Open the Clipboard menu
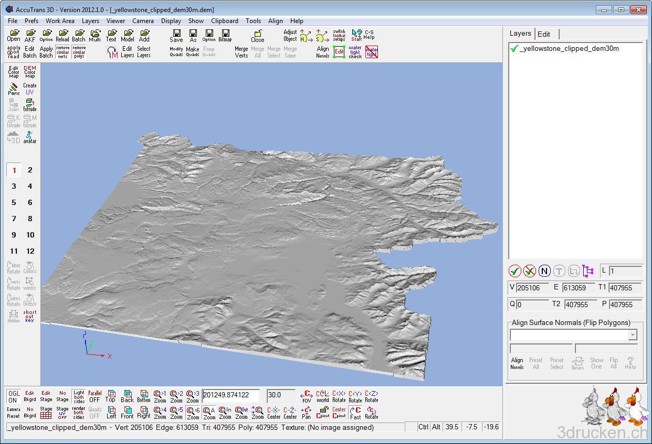The image size is (652, 444). (224, 21)
